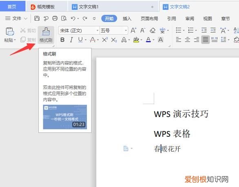Viewport: 239px width, 187px height.
Task: Increase font size with A+ icon
Action: coord(133,30)
